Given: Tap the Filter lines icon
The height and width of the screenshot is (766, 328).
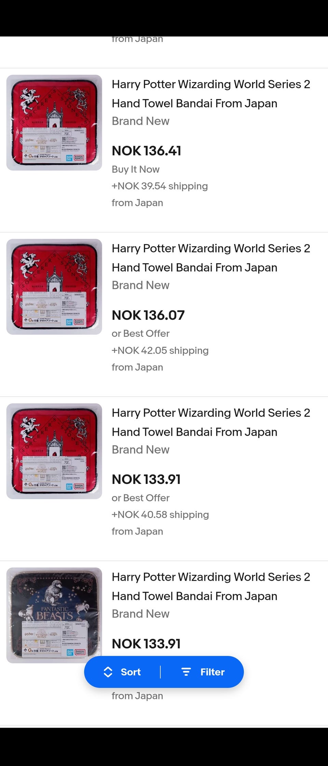Looking at the screenshot, I should pos(186,672).
